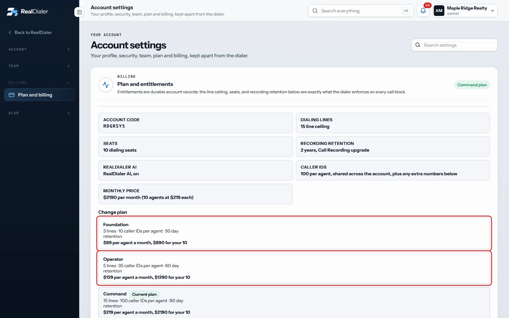Click the Account settings top bar title
The width and height of the screenshot is (509, 318).
coord(112,7)
